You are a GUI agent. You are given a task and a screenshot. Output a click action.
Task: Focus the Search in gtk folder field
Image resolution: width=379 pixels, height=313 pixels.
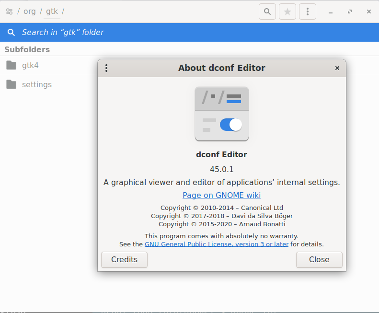click(x=144, y=33)
